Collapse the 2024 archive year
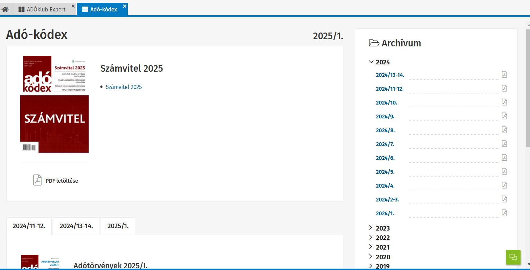 pos(371,62)
